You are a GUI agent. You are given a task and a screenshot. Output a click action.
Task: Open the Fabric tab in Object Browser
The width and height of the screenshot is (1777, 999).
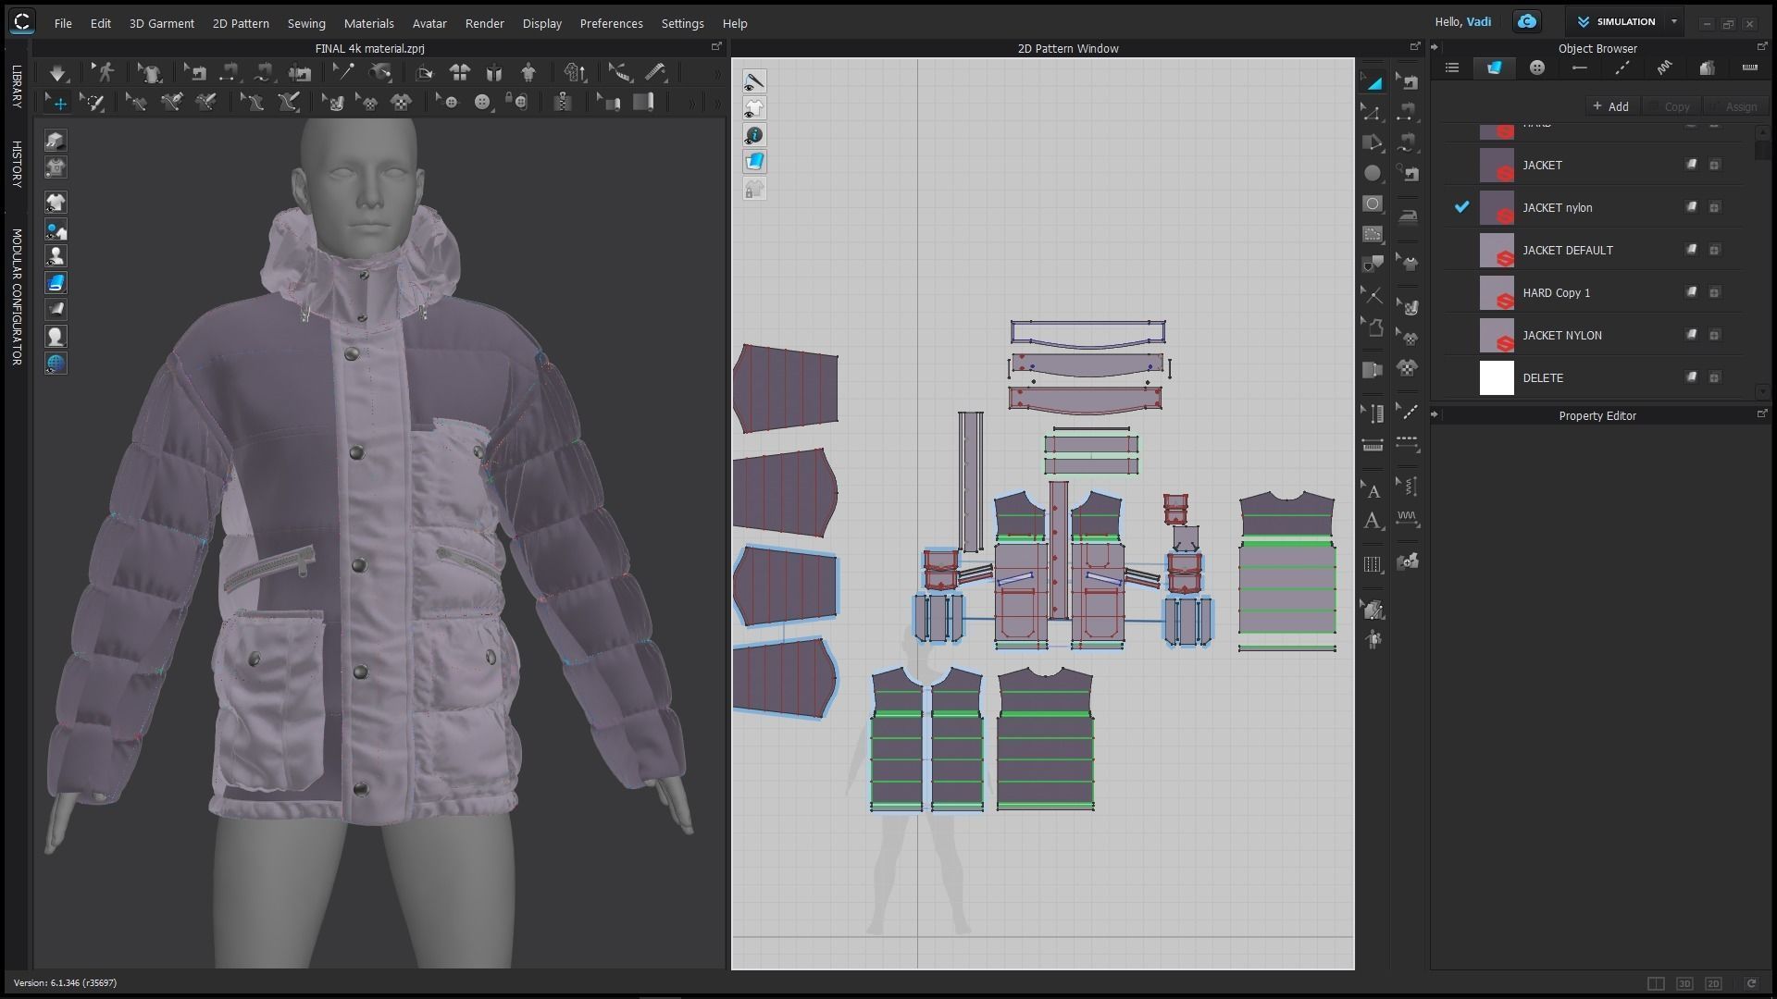tap(1494, 68)
